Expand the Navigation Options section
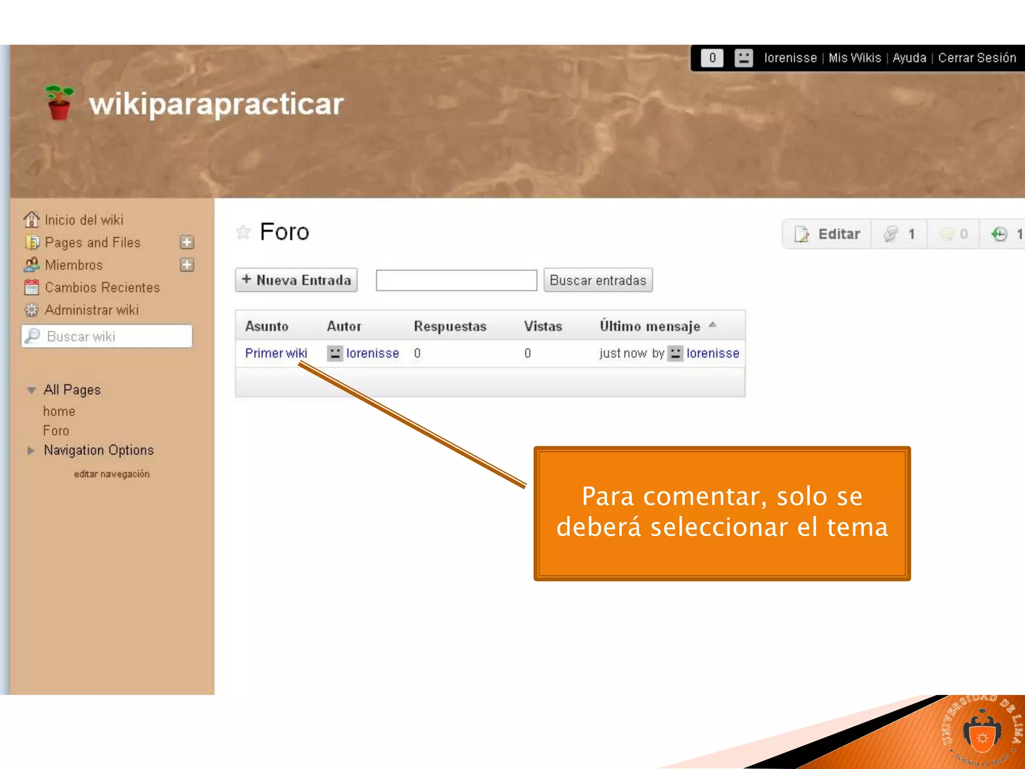 point(31,451)
